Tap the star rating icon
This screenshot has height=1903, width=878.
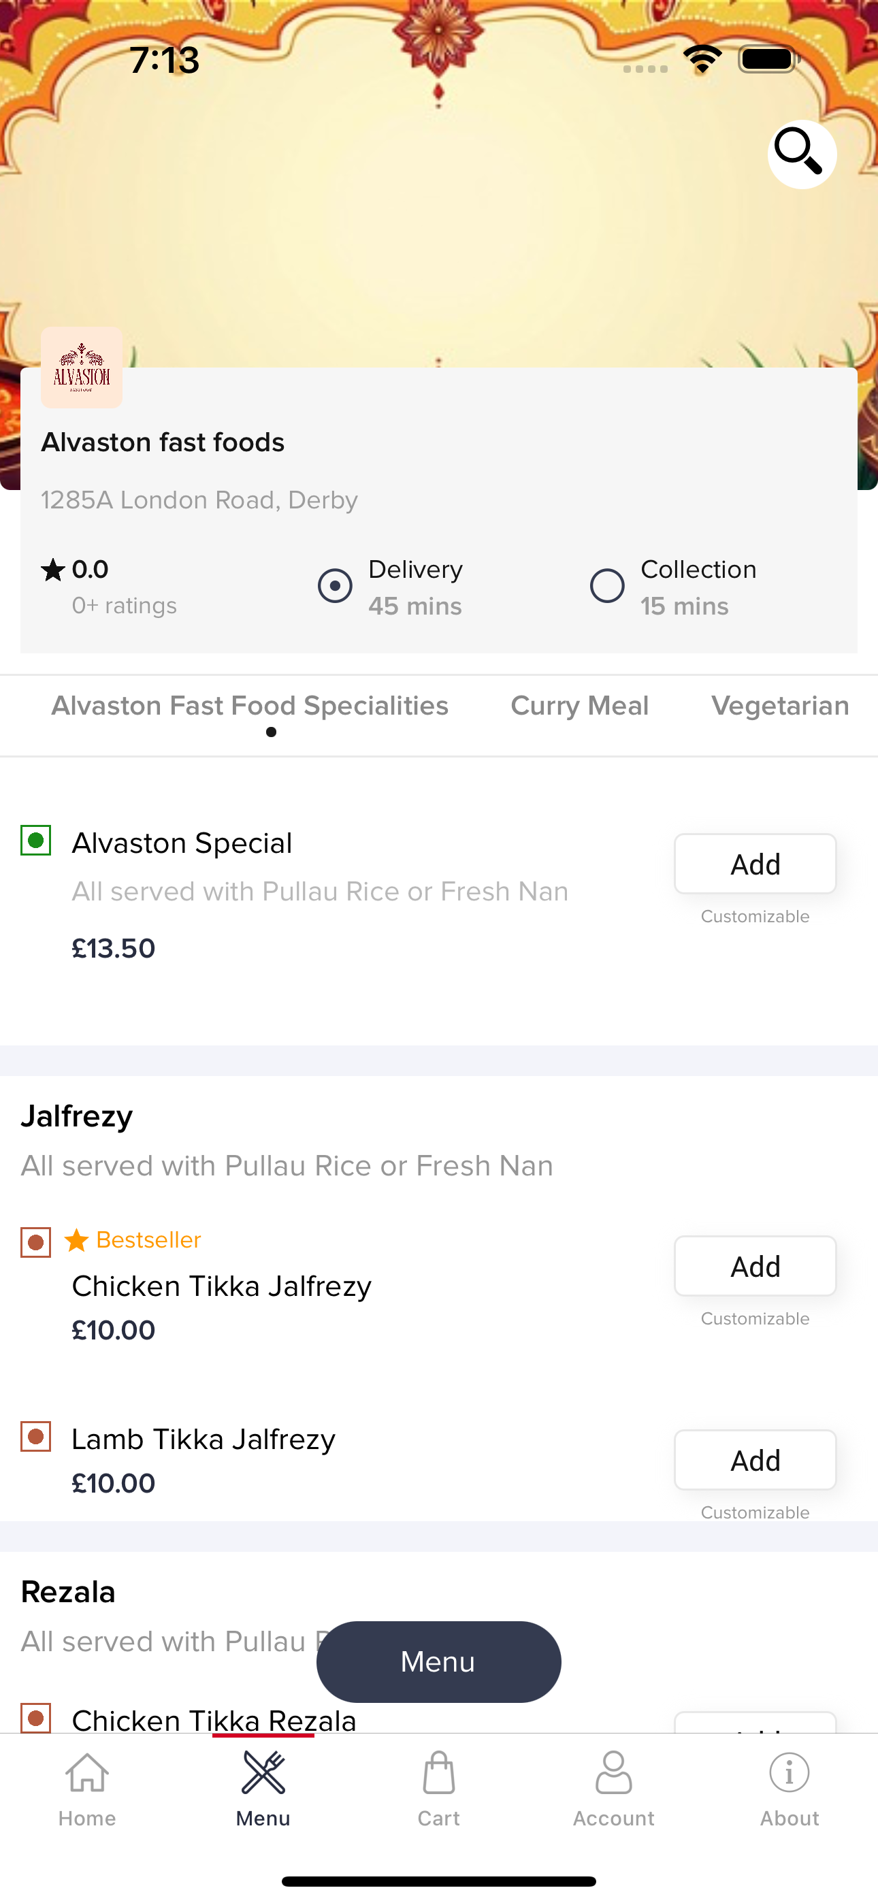(53, 570)
